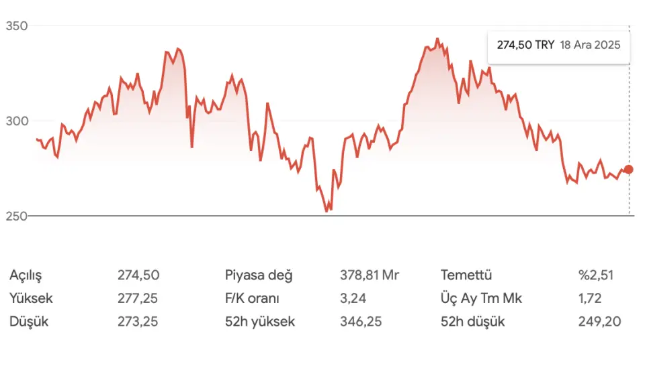Viewport: 645px width, 376px height.
Task: Select the Piyasa değ label
Action: (x=259, y=275)
